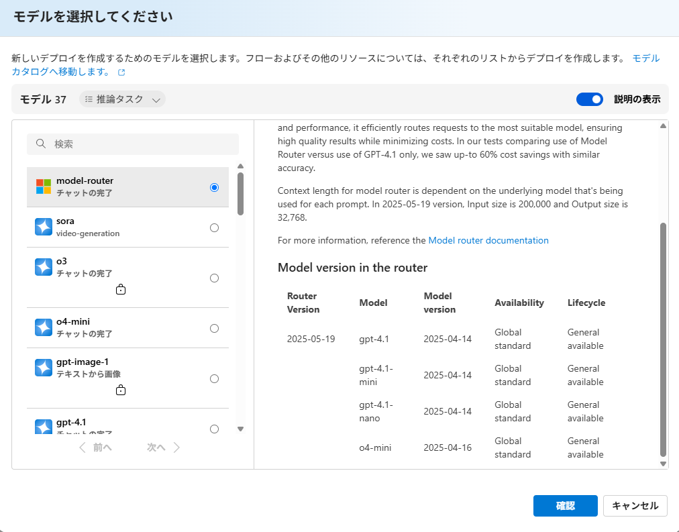Viewport: 679px width, 532px height.
Task: Click the Router Version column header
Action: (303, 303)
